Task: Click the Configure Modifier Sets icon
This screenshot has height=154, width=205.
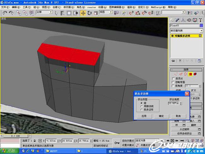Action: (x=199, y=61)
